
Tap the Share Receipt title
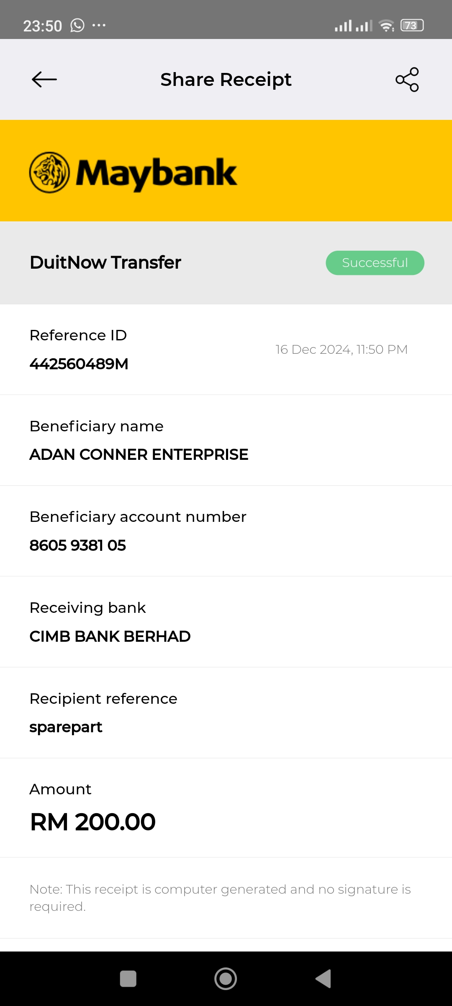(226, 80)
